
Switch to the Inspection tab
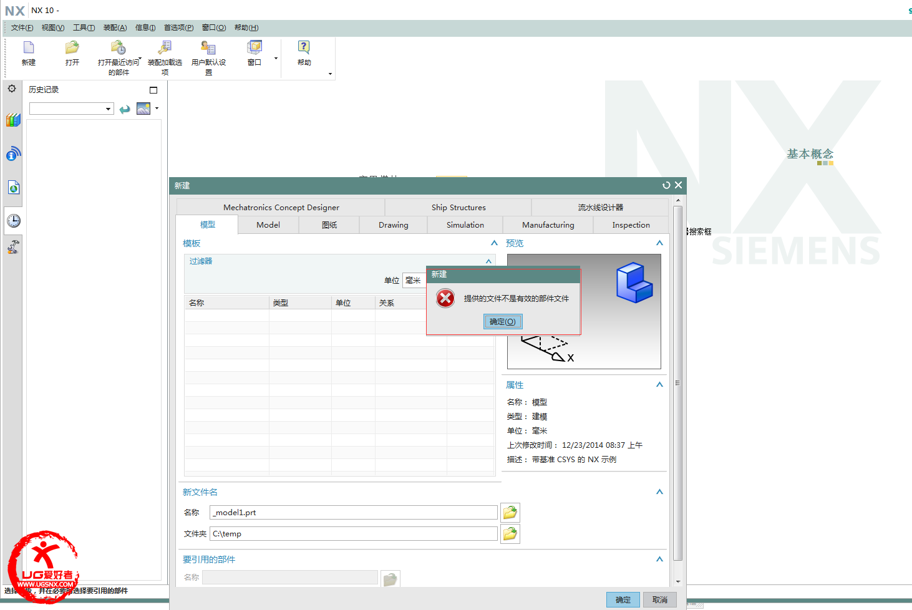click(x=631, y=225)
